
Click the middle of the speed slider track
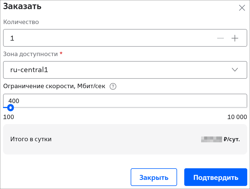point(125,107)
